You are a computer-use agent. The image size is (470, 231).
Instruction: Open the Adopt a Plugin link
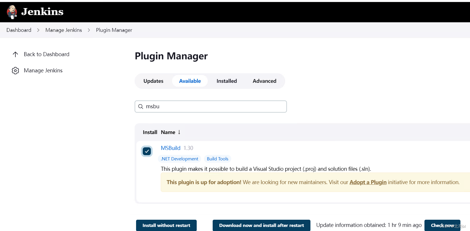[368, 182]
